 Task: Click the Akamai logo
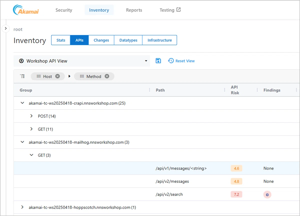point(26,10)
